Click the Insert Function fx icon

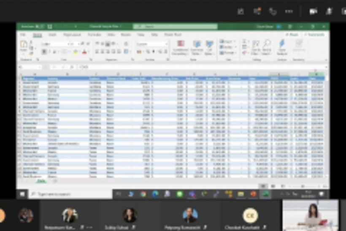72,67
